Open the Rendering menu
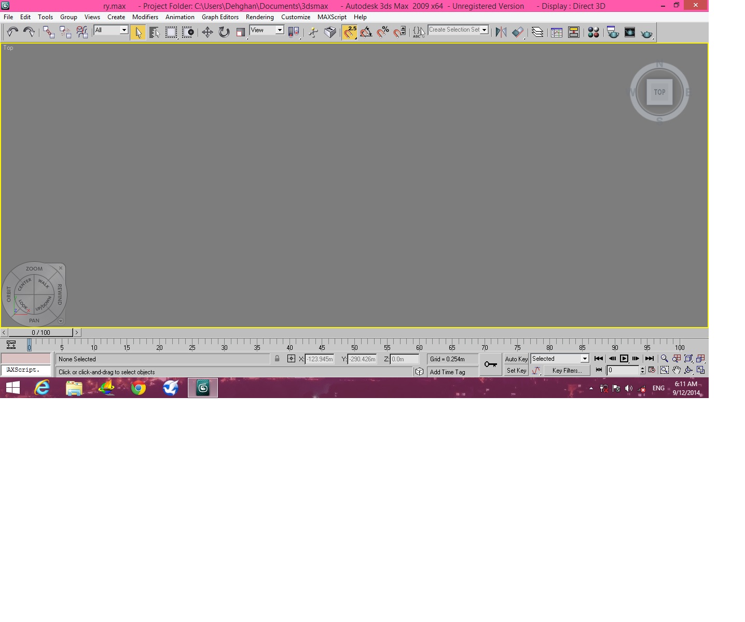This screenshot has width=745, height=622. 259,17
